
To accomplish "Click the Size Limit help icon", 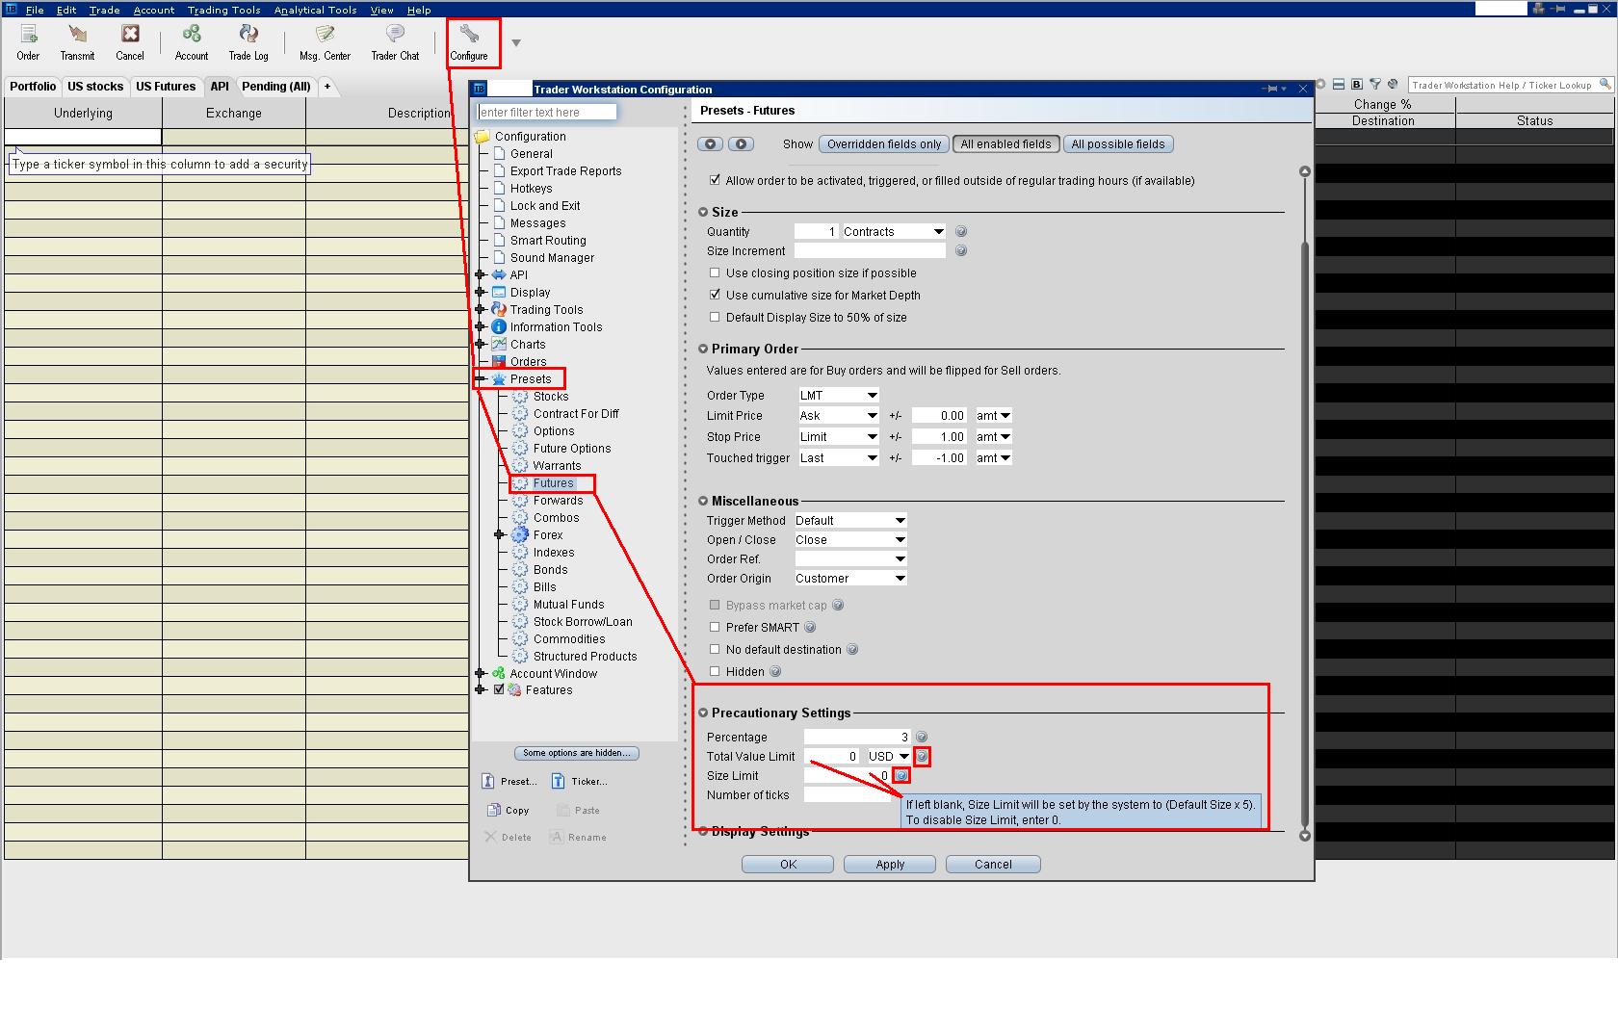I will pos(901,776).
